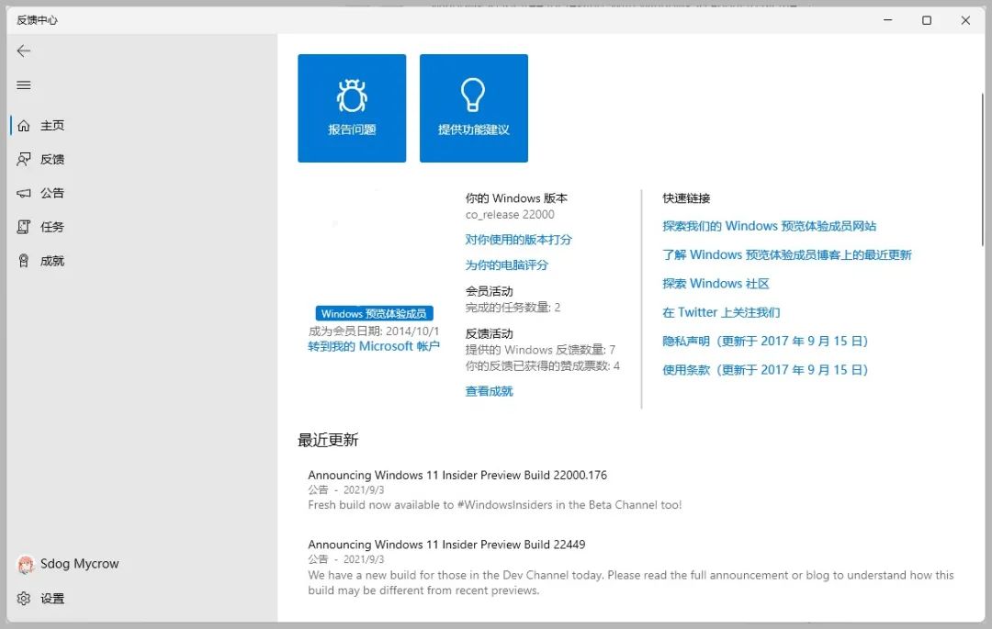The height and width of the screenshot is (629, 992).
Task: Click 探索 Windows 社区 link
Action: tap(716, 284)
